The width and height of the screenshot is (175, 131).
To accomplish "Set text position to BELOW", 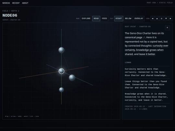I will point(128,19).
